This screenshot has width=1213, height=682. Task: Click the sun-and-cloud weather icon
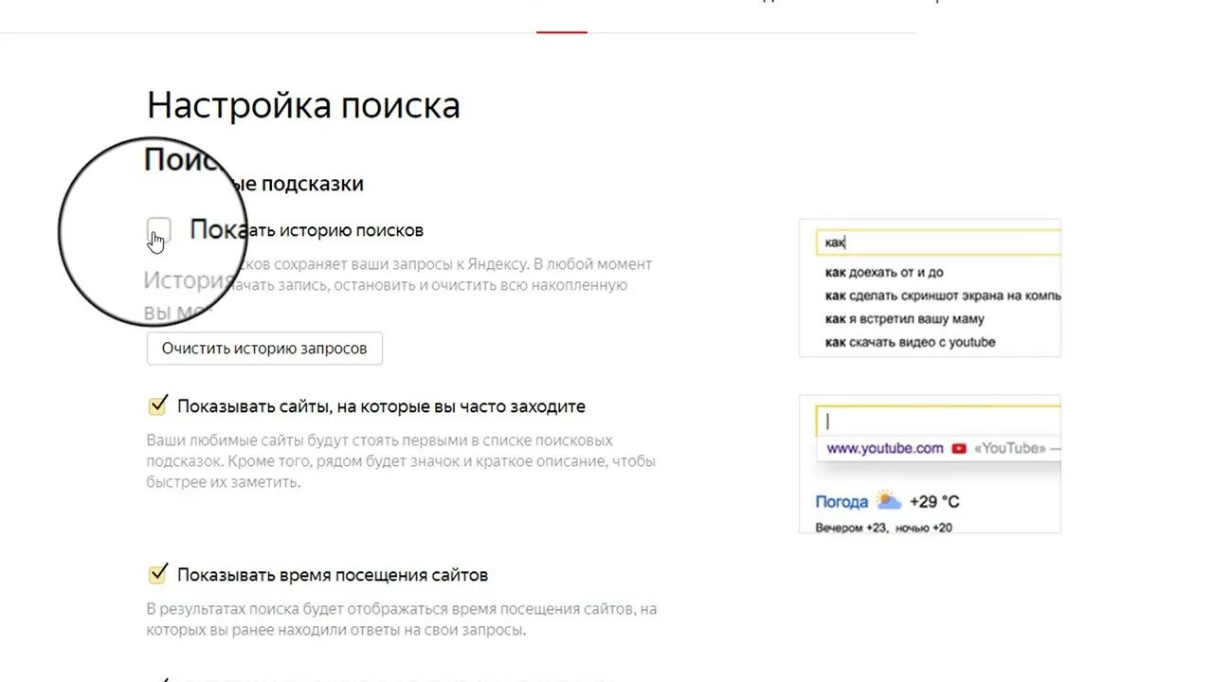click(x=888, y=501)
